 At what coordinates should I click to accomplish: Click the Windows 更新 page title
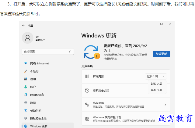coord(99,35)
